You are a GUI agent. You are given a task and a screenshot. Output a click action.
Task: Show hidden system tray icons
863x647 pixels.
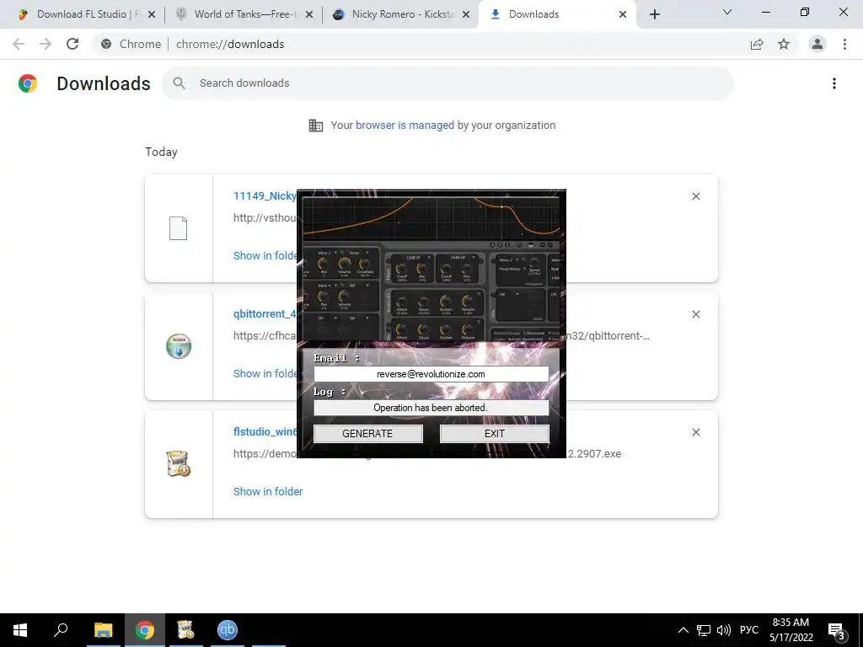pos(683,630)
